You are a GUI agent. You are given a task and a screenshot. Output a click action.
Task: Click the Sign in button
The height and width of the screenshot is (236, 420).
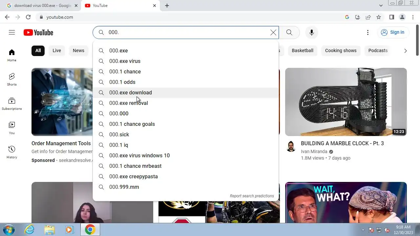(x=393, y=32)
